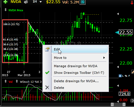Toggle the A auto scale button
The image size is (134, 107).
tap(120, 76)
